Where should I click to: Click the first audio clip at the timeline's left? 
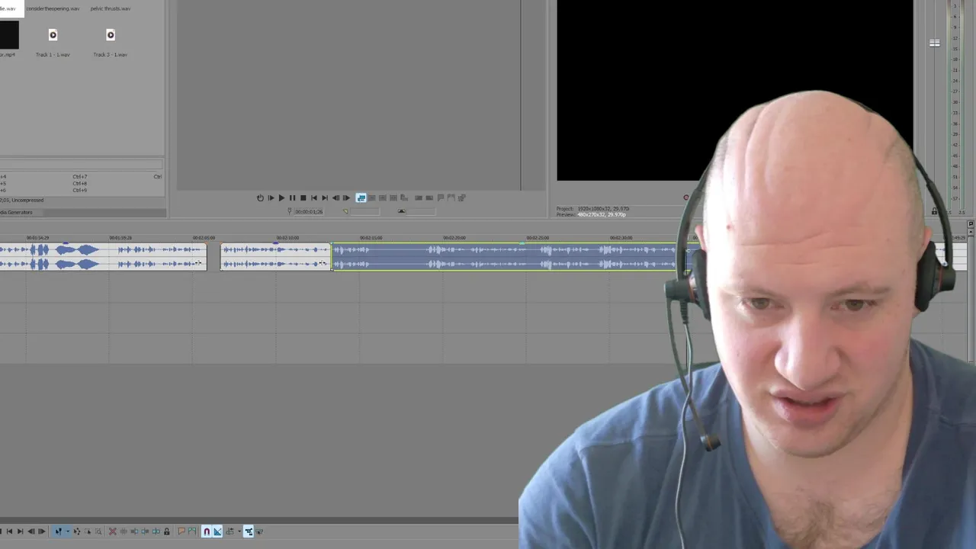point(103,257)
